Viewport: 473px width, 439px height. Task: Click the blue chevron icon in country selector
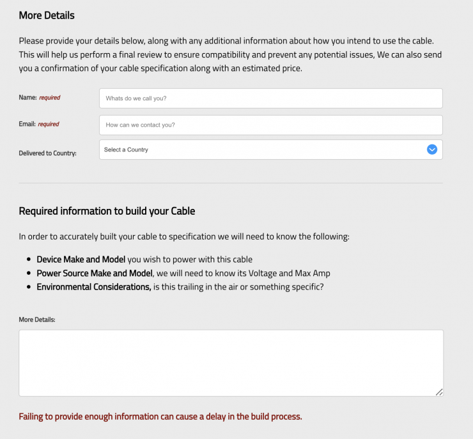[432, 150]
